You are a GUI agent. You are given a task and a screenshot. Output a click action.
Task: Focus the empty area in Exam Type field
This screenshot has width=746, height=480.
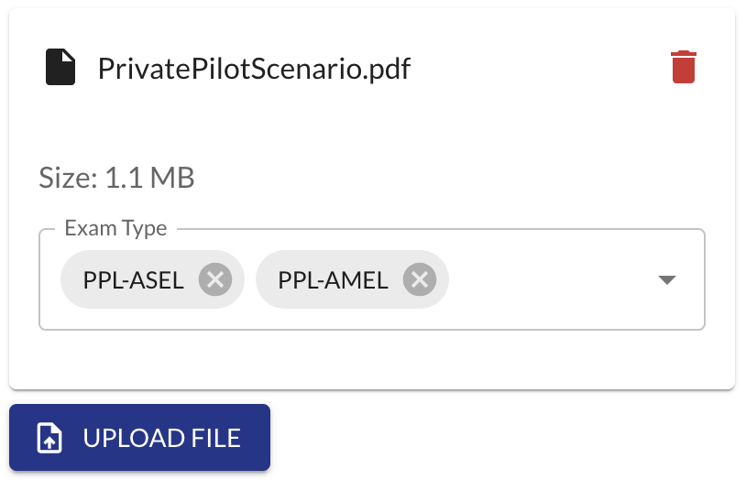point(550,280)
